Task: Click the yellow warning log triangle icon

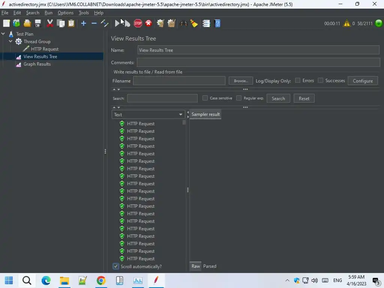Action: 347,23
